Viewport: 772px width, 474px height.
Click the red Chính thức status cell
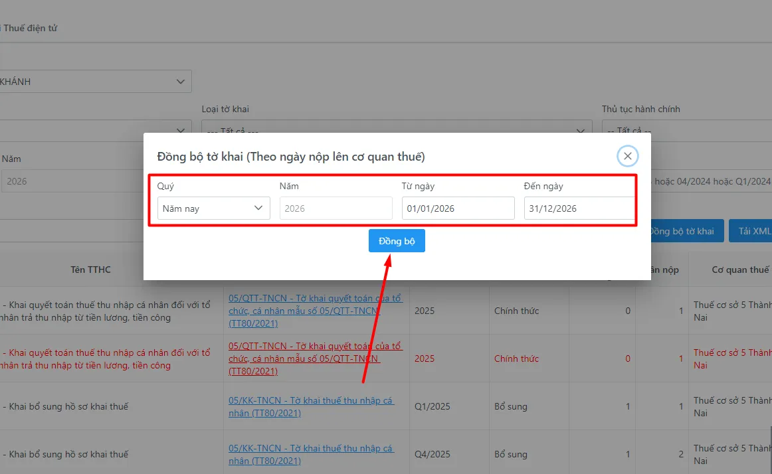tap(516, 358)
